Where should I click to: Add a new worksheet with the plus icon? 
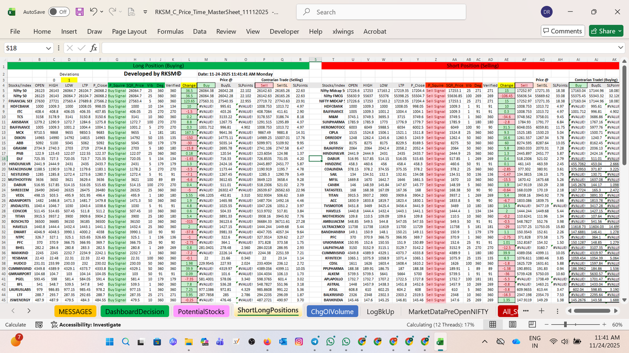pyautogui.click(x=541, y=311)
